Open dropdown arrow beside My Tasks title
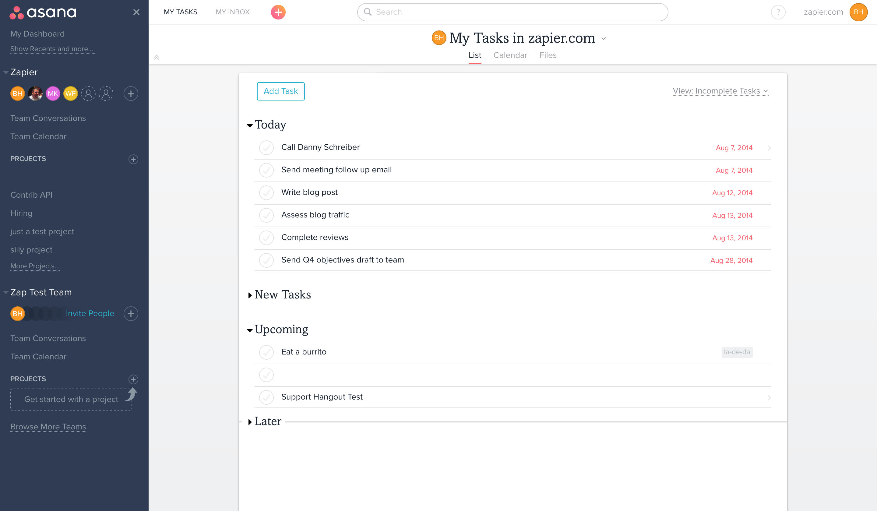The height and width of the screenshot is (511, 877). pos(604,39)
